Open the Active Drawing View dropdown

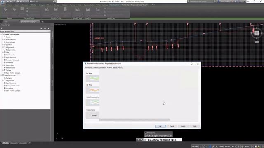(x=25, y=32)
